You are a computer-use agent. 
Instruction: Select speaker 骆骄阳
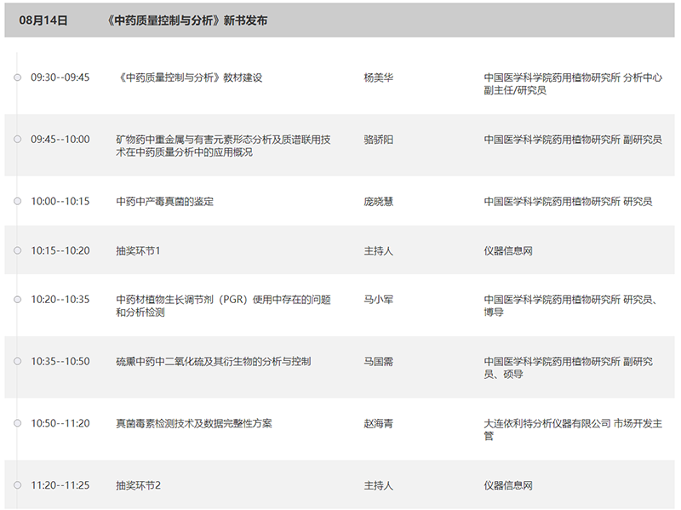[379, 140]
